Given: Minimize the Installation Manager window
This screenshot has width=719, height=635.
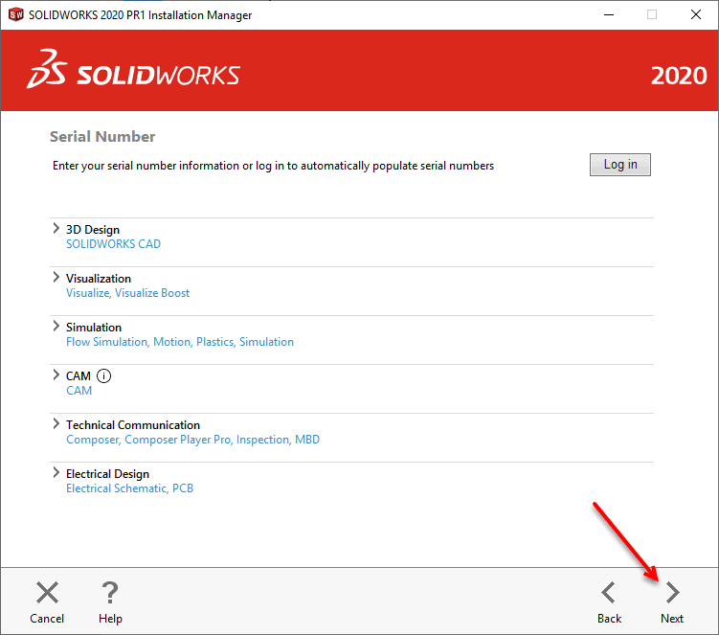Looking at the screenshot, I should [x=609, y=14].
